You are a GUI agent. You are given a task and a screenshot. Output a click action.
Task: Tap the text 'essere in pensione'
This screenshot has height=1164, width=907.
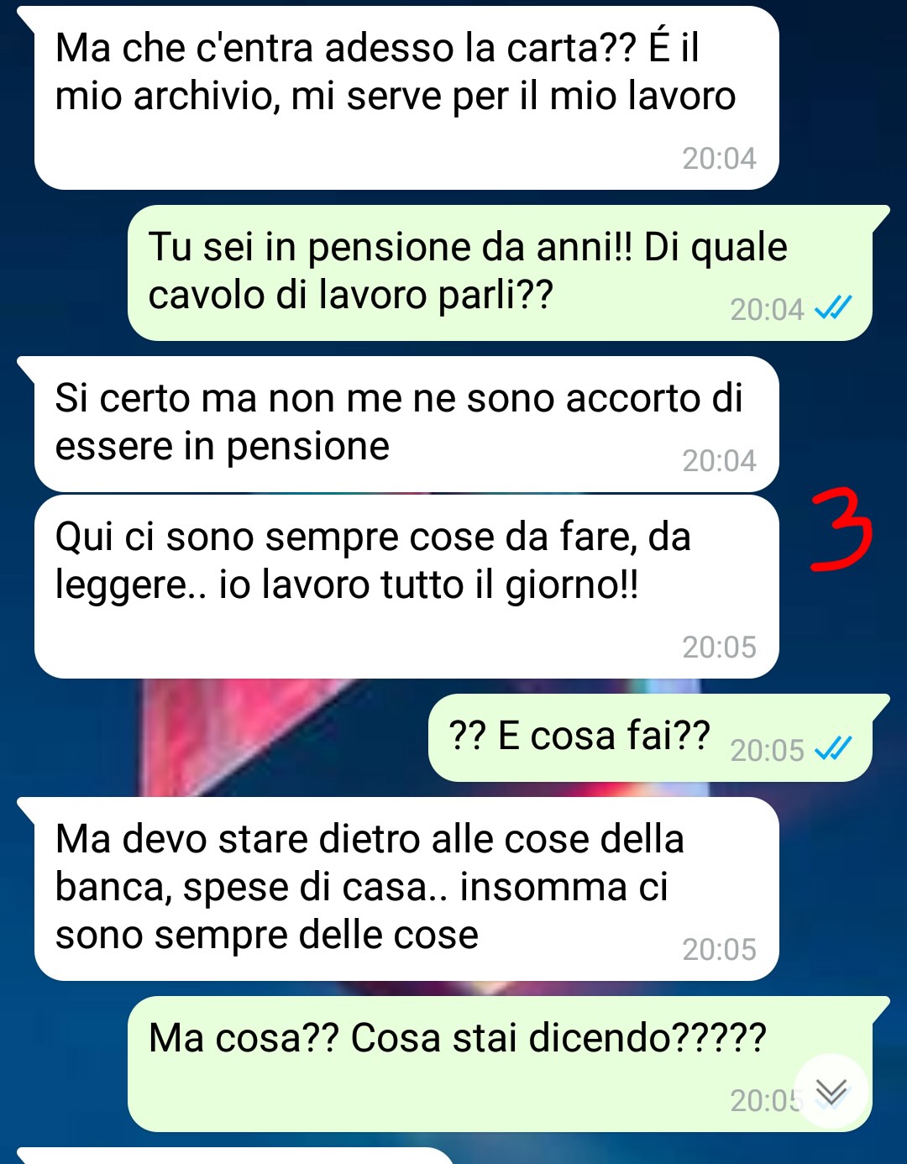click(x=223, y=447)
